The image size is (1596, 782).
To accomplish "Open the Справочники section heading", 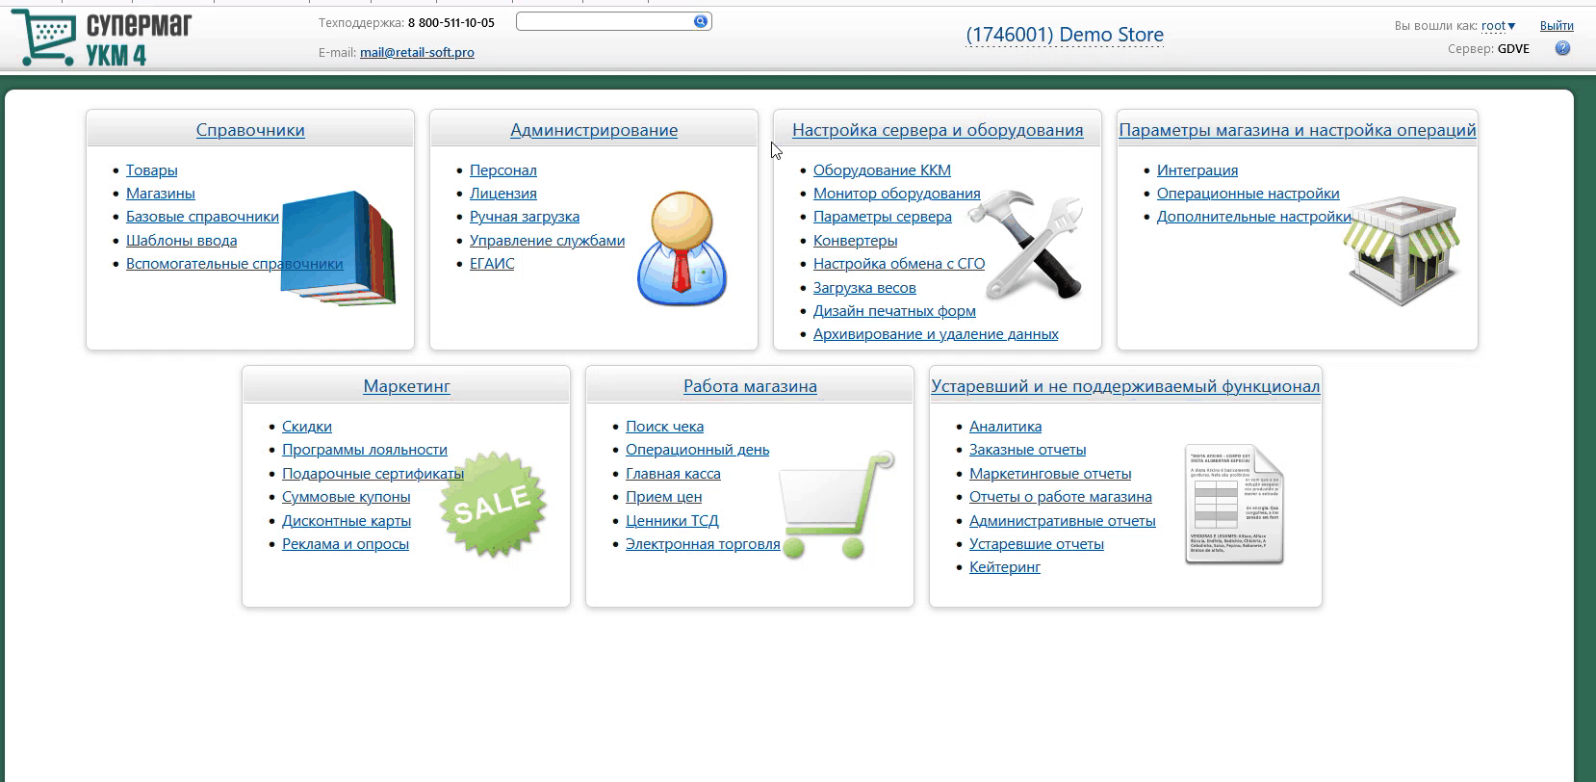I will (x=250, y=130).
